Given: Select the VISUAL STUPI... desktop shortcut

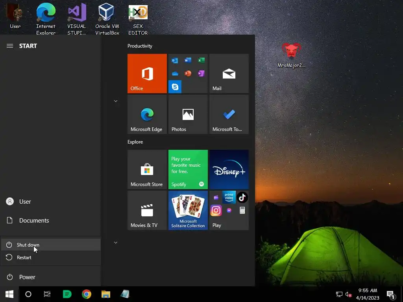Looking at the screenshot, I should pos(77,19).
